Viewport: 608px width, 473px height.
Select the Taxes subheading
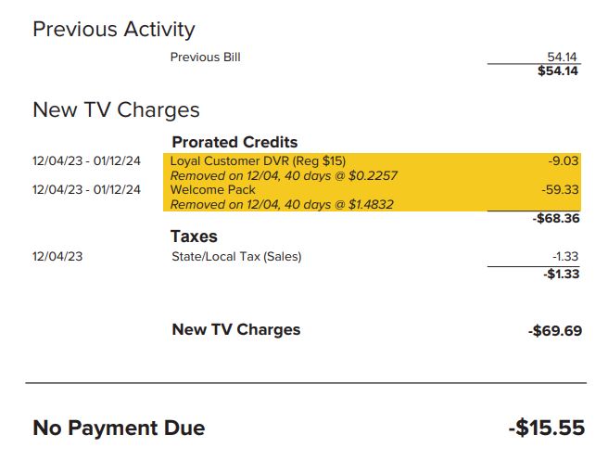click(194, 237)
